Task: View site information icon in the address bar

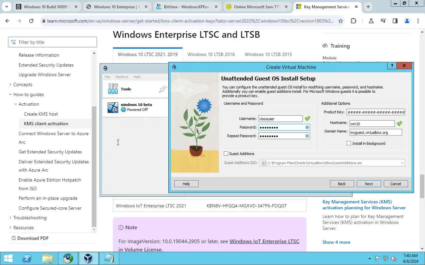Action: (43, 21)
